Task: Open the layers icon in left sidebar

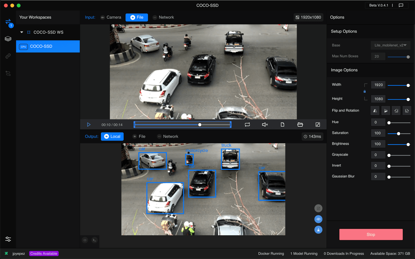Action: [x=8, y=39]
